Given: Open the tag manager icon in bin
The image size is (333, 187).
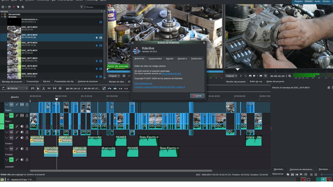Looking at the screenshot, I should [x=18, y=7].
